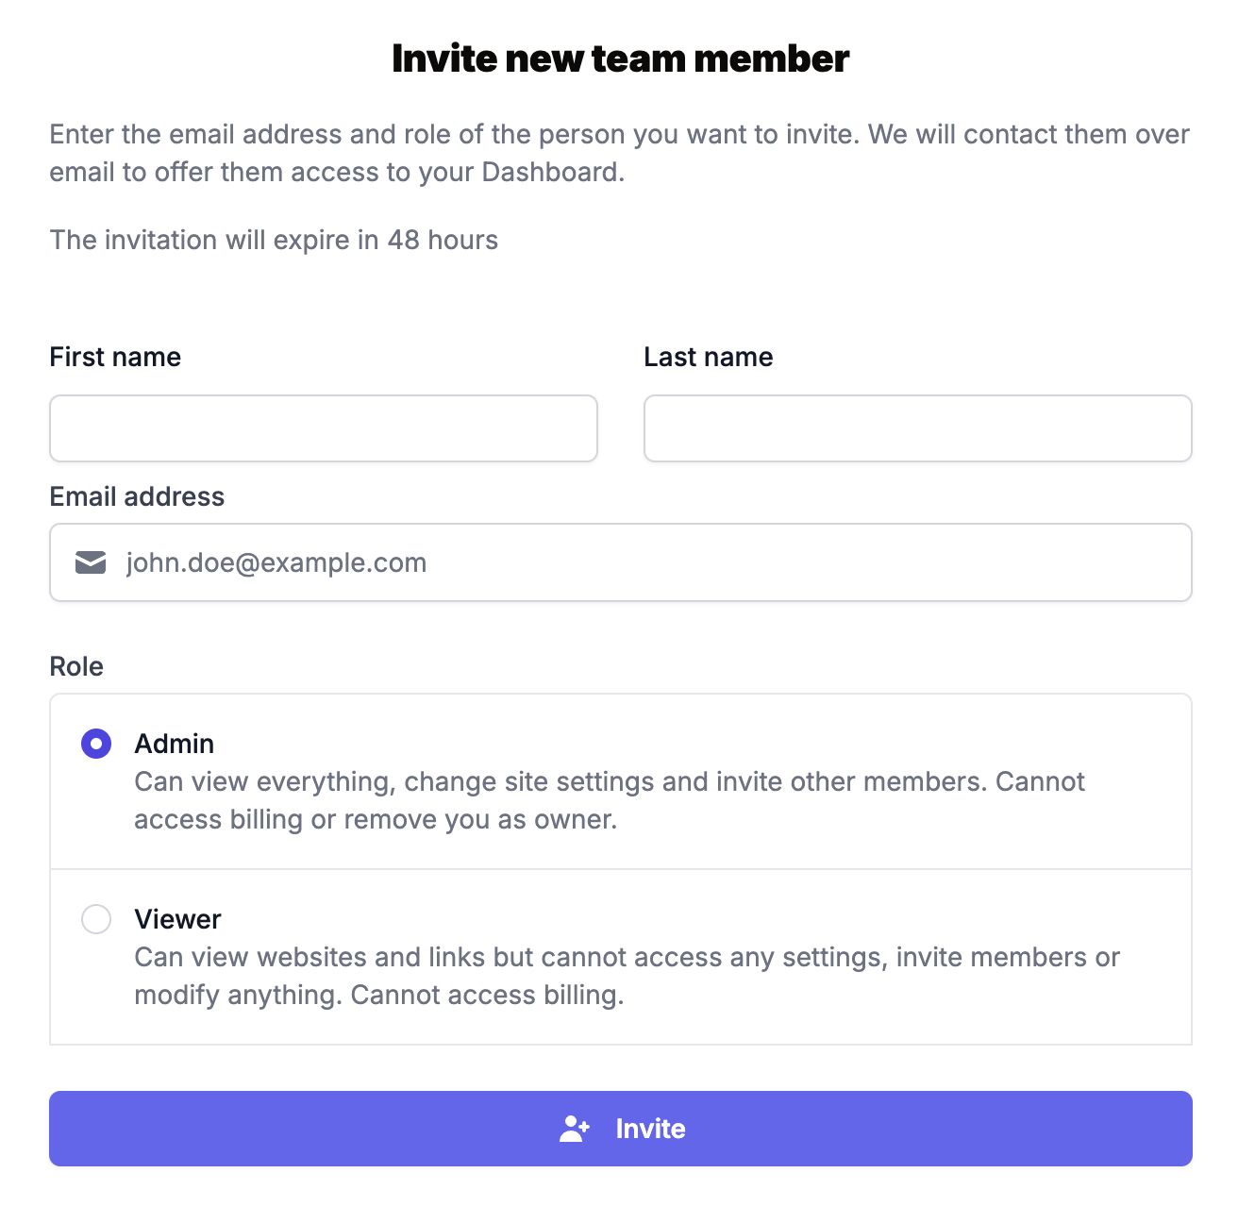Click the Invite new team member heading
Screen dimensions: 1238x1223
(620, 58)
